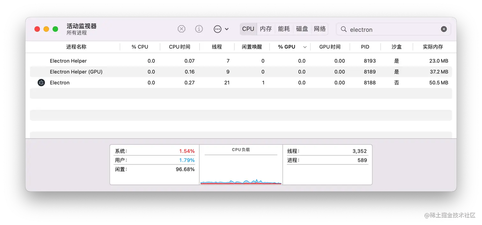Click the 闲置 96.68% statistic

pyautogui.click(x=155, y=169)
